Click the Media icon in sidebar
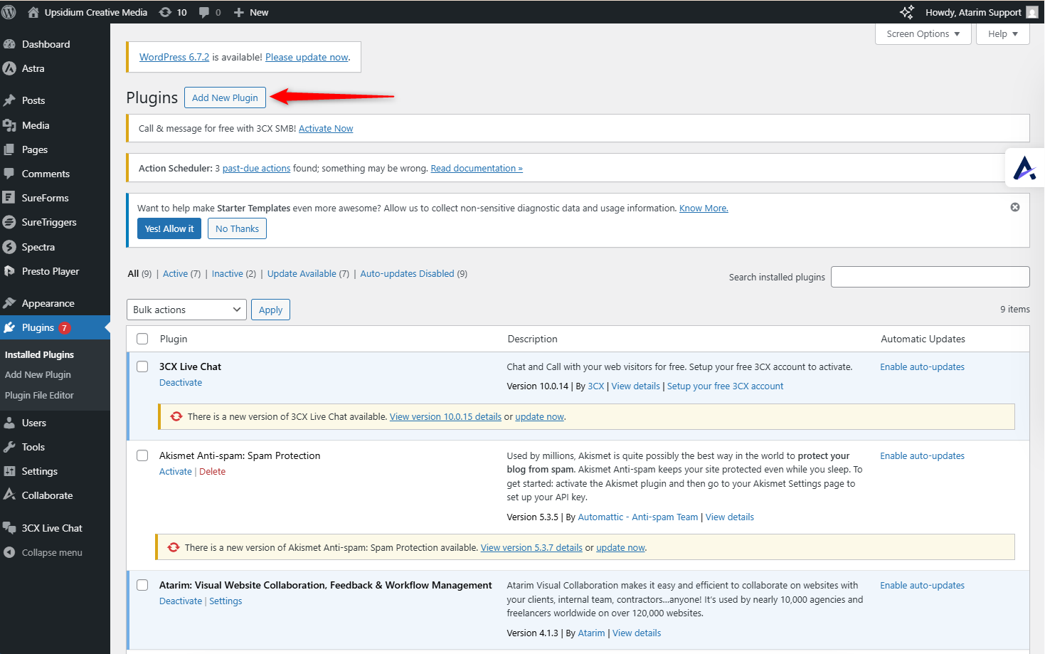Screen dimensions: 1045x654 (9, 125)
